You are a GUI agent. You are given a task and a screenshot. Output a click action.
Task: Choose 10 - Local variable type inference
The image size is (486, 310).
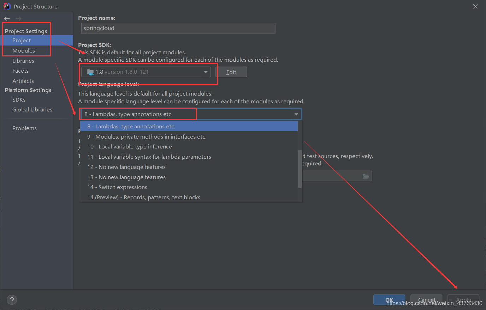pyautogui.click(x=189, y=146)
